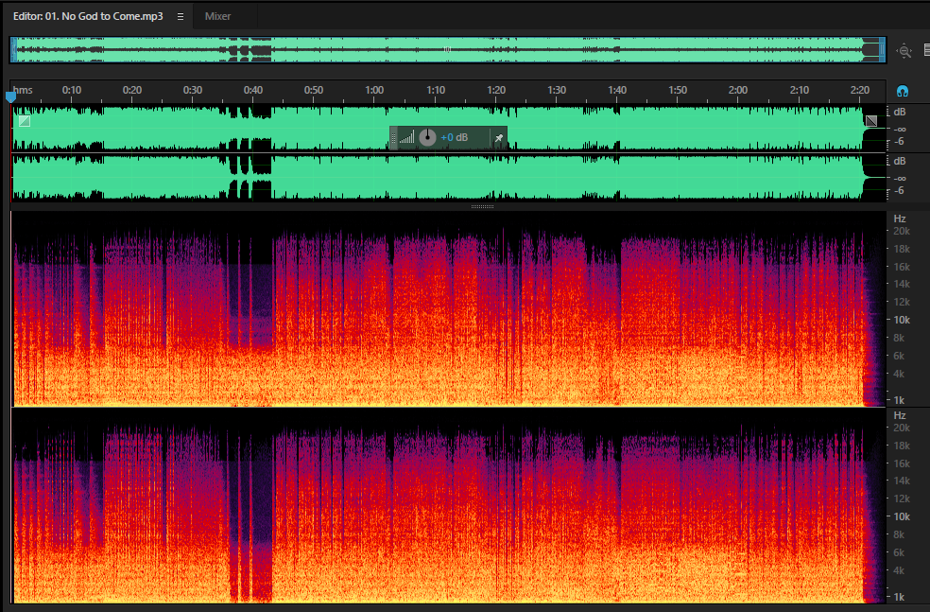Select the Editor: 01. No God to Come.mp3 tab
The width and height of the screenshot is (930, 612).
(88, 16)
